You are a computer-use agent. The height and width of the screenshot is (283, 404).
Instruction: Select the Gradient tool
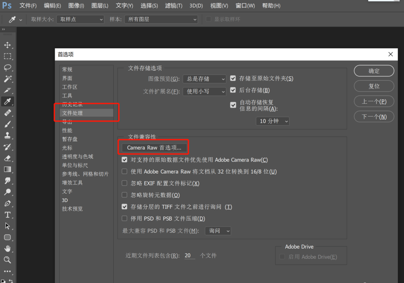(x=7, y=169)
